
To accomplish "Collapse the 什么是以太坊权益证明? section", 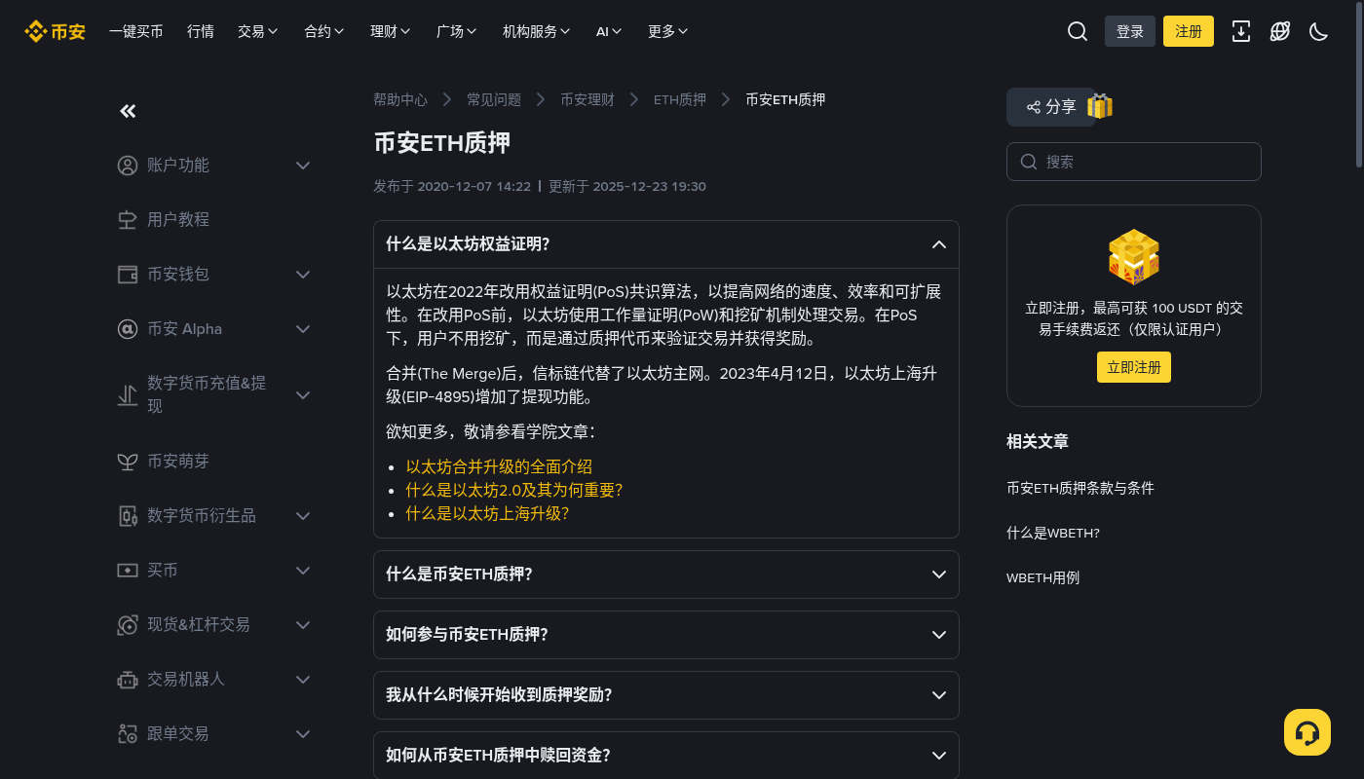I will click(666, 244).
